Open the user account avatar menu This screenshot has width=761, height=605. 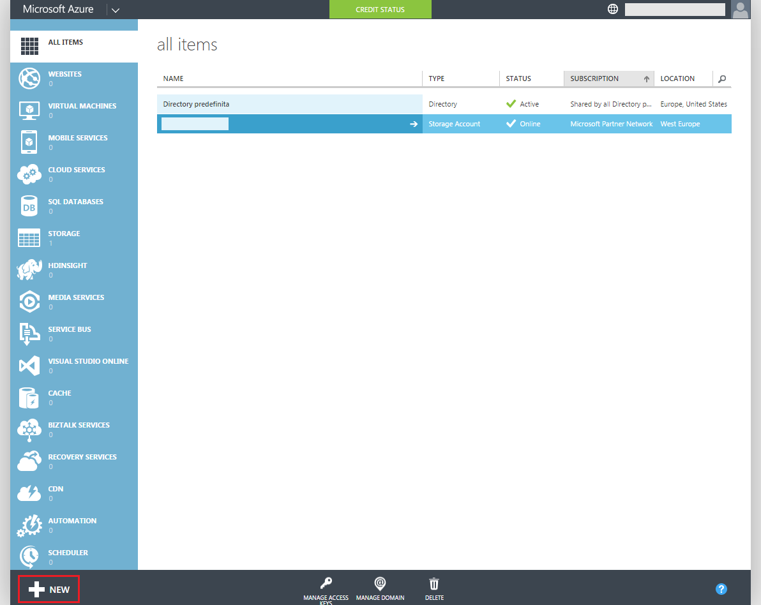tap(740, 9)
